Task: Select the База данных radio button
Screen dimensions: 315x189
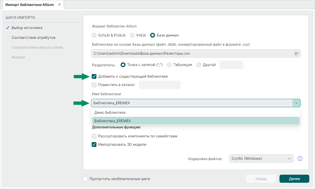Action: pos(153,35)
